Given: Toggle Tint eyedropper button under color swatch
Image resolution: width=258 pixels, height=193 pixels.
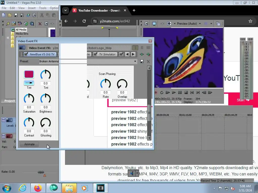Looking at the screenshot, I should coord(29,83).
